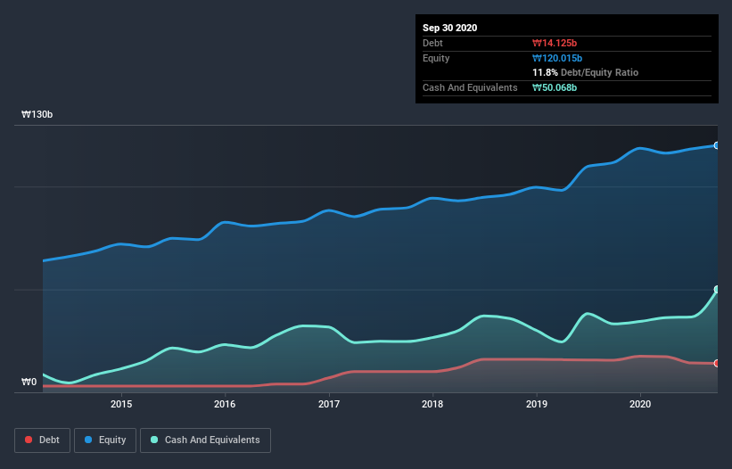
Task: Click Cash And Equivalents label in tooltip
Action: point(470,87)
